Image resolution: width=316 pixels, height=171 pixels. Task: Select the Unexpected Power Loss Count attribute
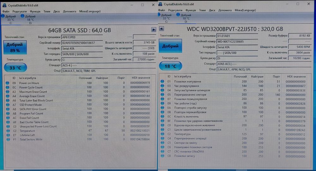38,127
